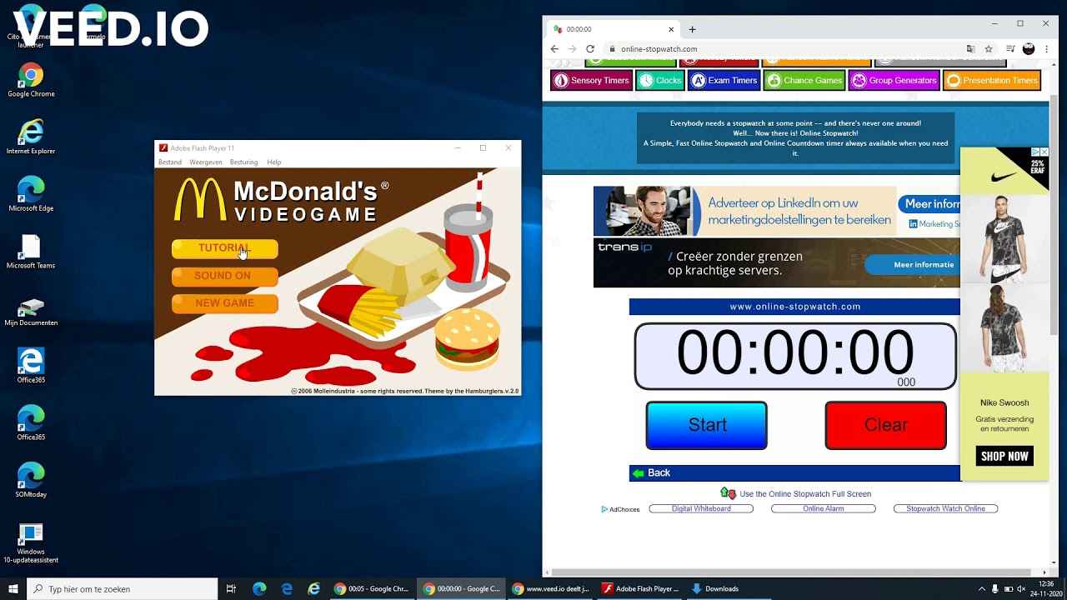Switch to Adobe Flash Player taskbar item
Viewport: 1067px width, 600px height.
(x=640, y=588)
